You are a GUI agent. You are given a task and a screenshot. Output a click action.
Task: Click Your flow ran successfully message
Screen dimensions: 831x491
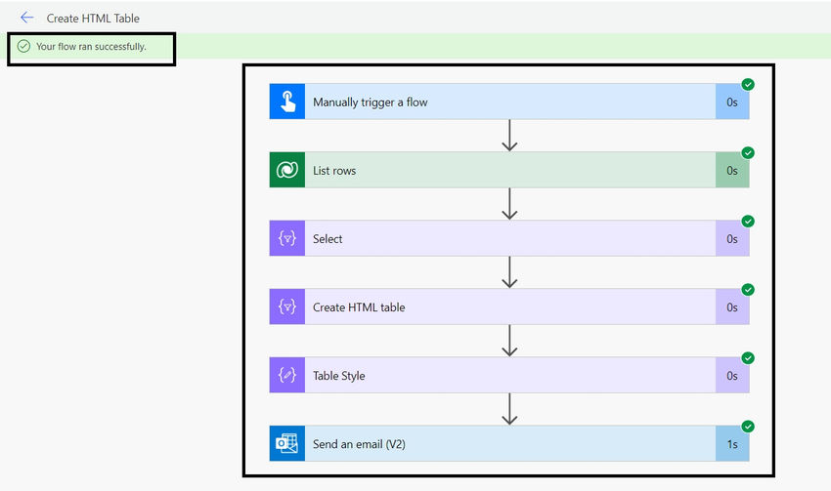(x=91, y=47)
